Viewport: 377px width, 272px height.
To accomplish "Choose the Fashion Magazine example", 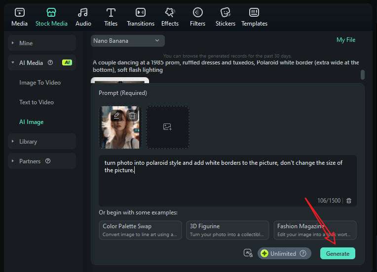I will tap(315, 230).
